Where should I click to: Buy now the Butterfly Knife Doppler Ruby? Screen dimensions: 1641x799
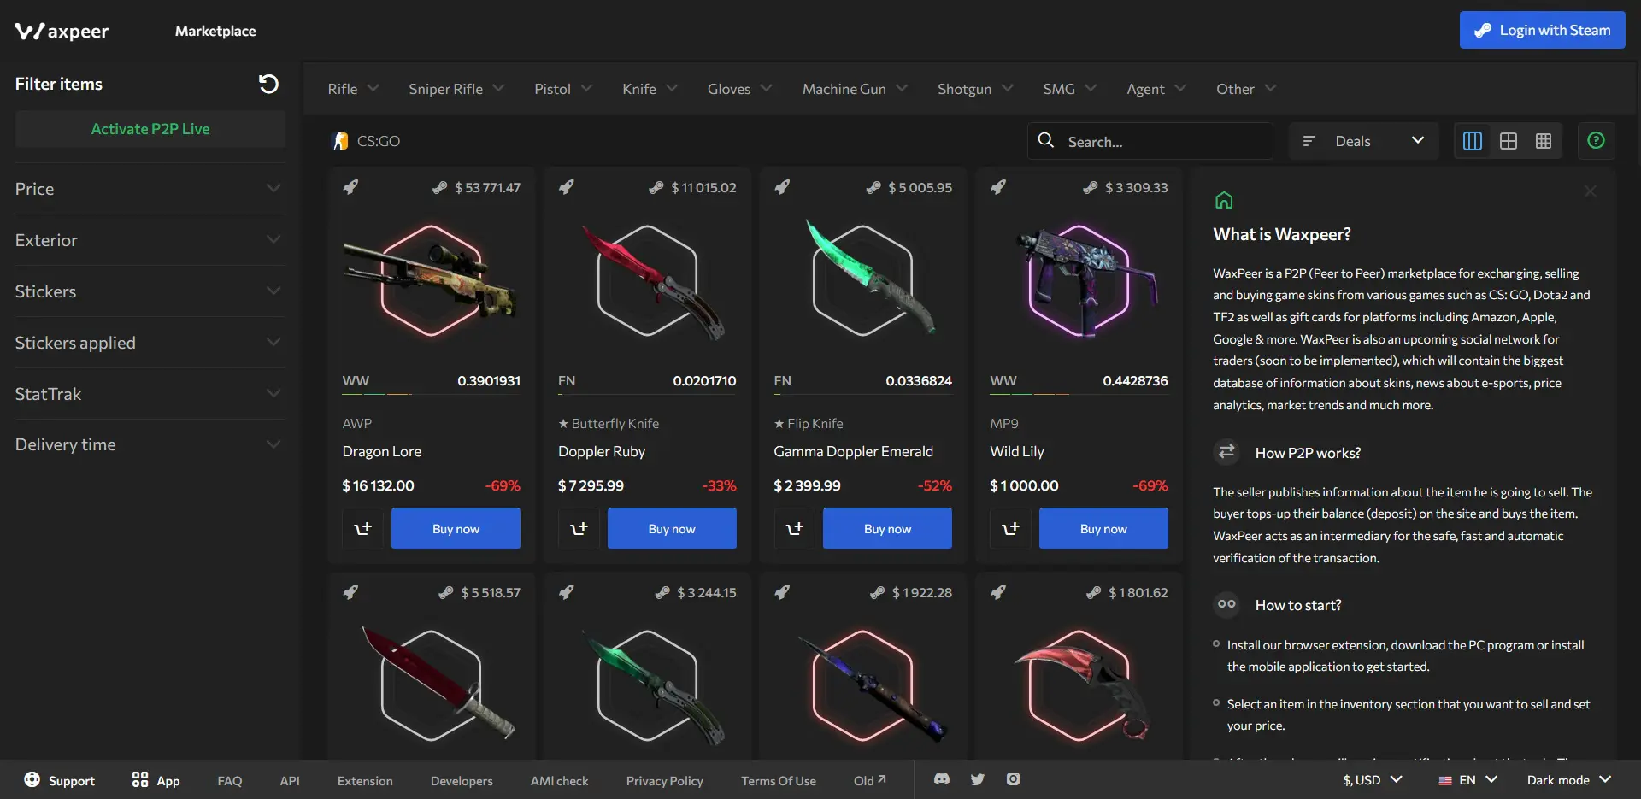pos(672,528)
